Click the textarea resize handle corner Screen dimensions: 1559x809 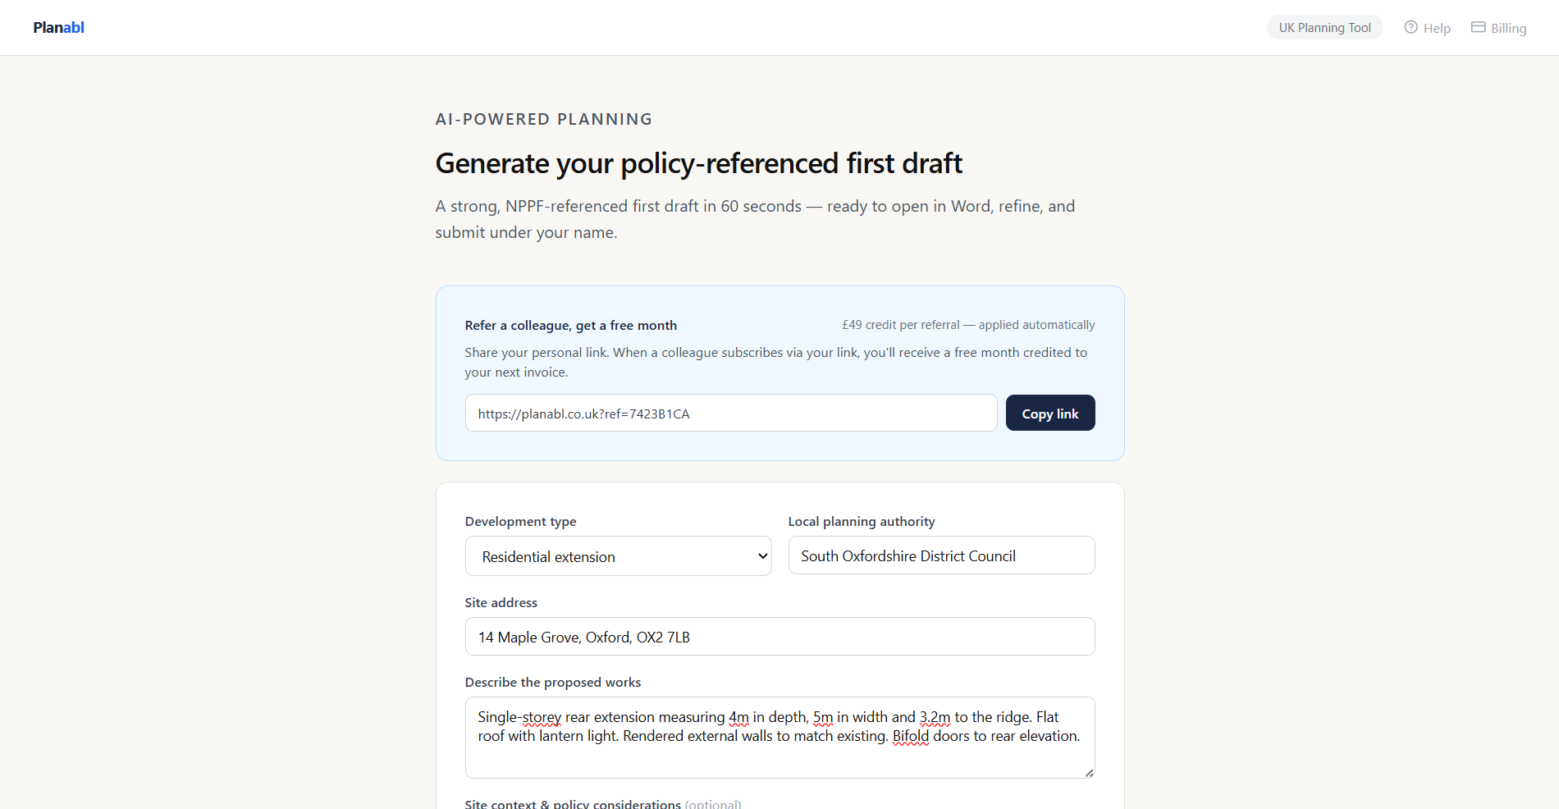1089,773
